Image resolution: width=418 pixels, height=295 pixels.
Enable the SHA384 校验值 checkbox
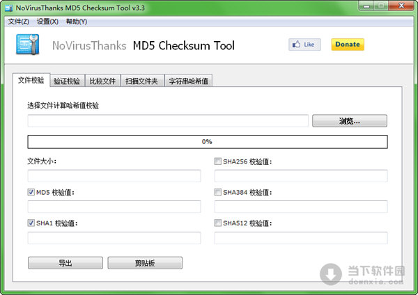(x=218, y=192)
